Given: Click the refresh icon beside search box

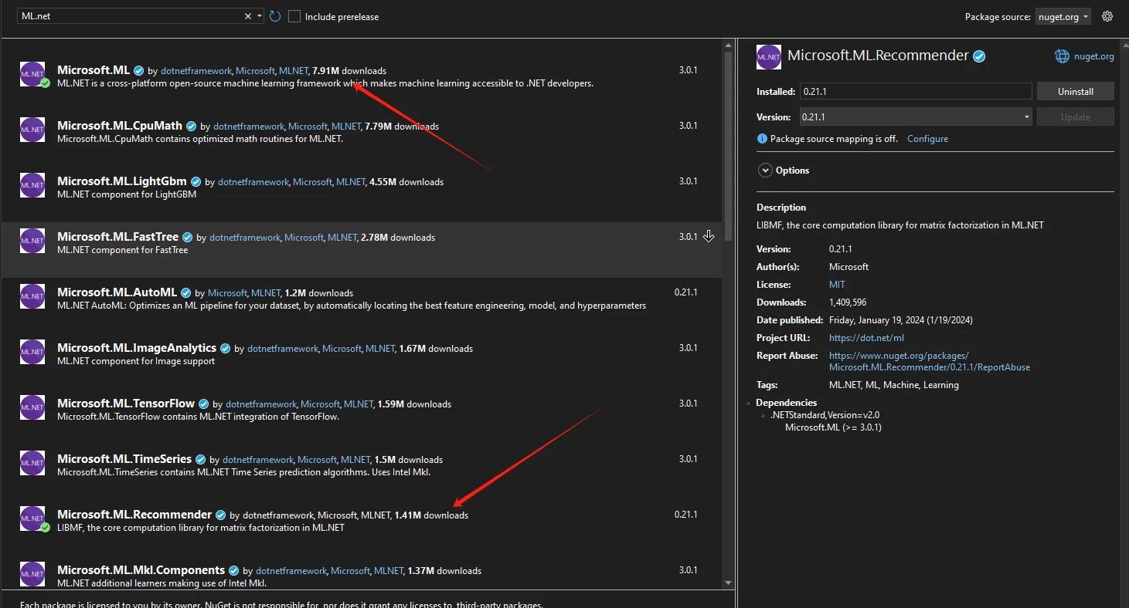Looking at the screenshot, I should pos(275,16).
